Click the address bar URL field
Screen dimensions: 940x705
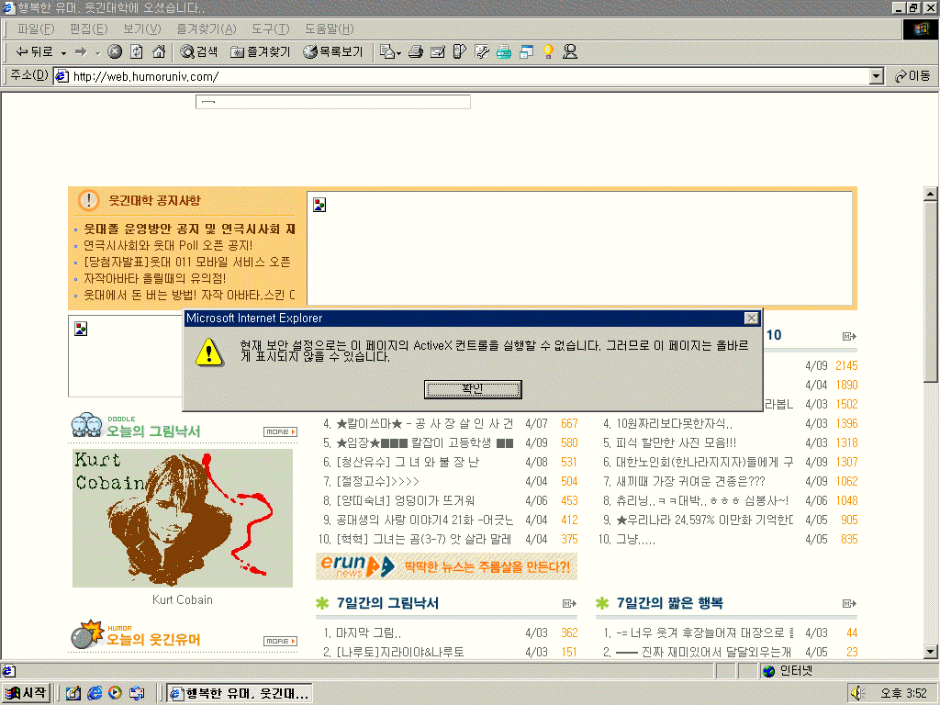click(459, 76)
